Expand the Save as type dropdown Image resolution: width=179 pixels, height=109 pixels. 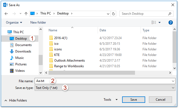pos(173,88)
